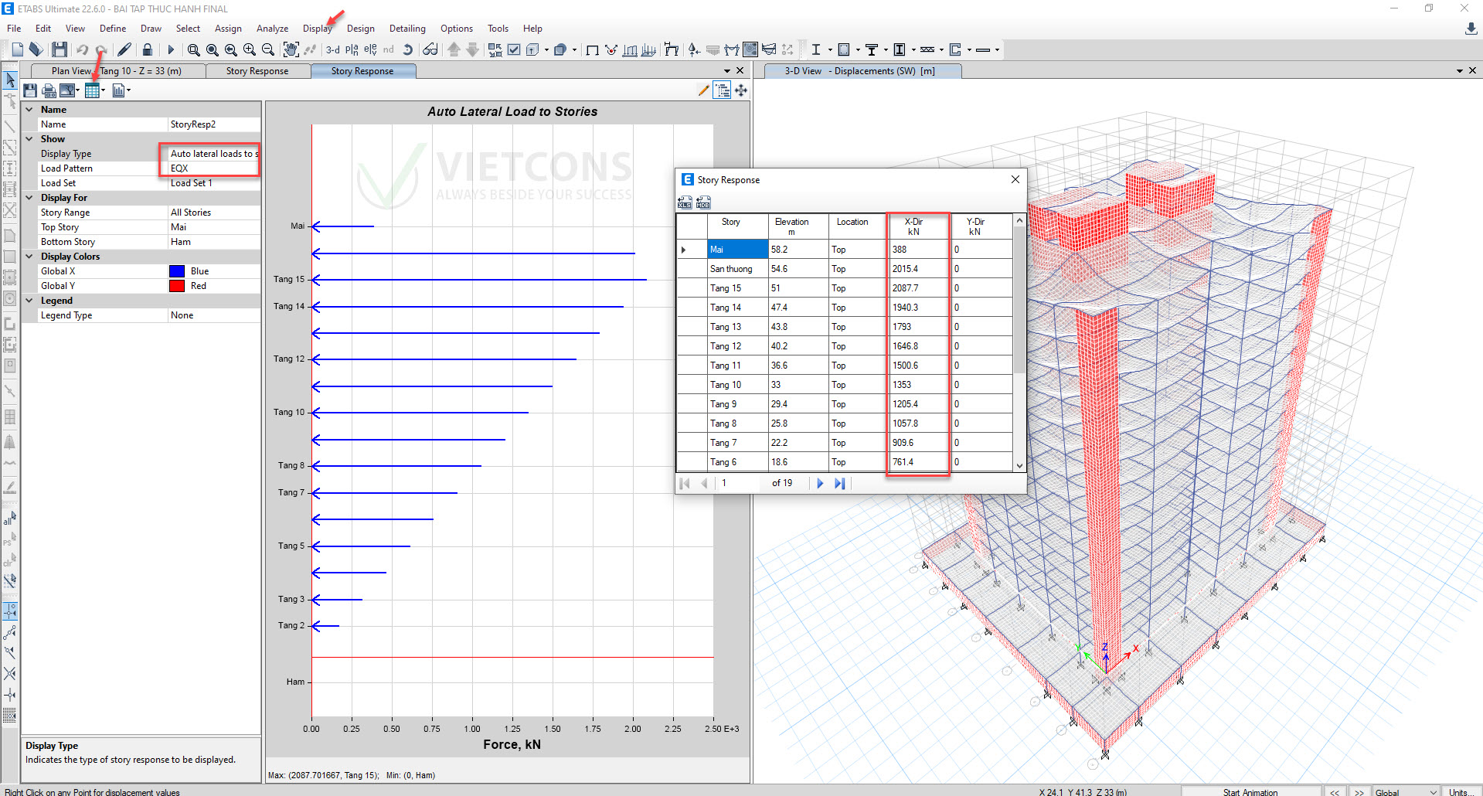Viewport: 1483px width, 796px height.
Task: Click the Global X blue color swatch
Action: tap(177, 271)
